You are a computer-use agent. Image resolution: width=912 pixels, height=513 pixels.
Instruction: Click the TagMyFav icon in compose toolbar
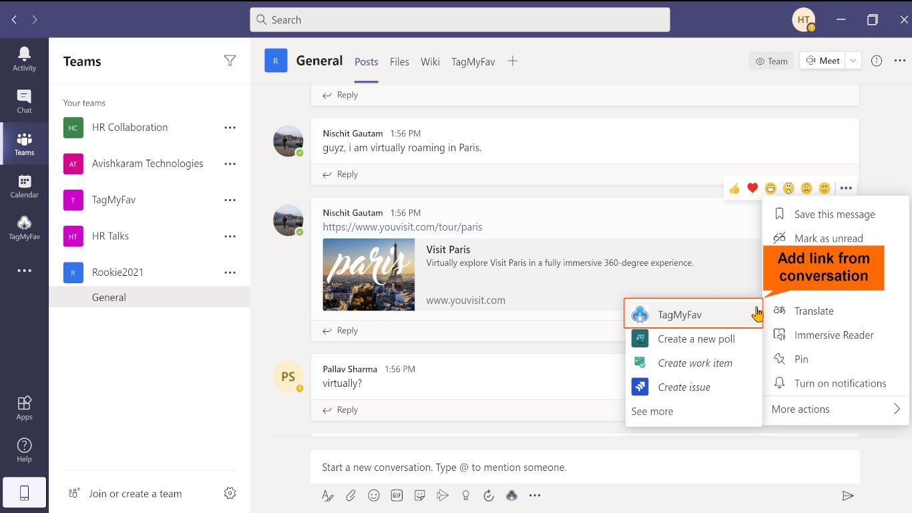(512, 496)
